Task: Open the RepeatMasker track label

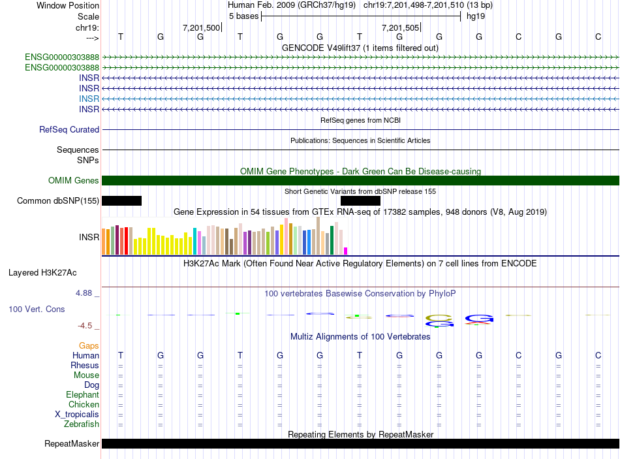Action: click(x=72, y=444)
